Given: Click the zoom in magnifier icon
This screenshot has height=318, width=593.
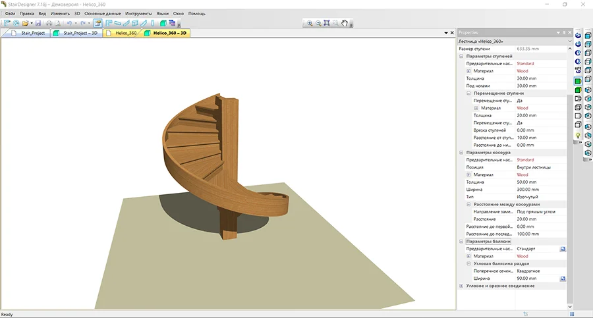Looking at the screenshot, I should [310, 24].
